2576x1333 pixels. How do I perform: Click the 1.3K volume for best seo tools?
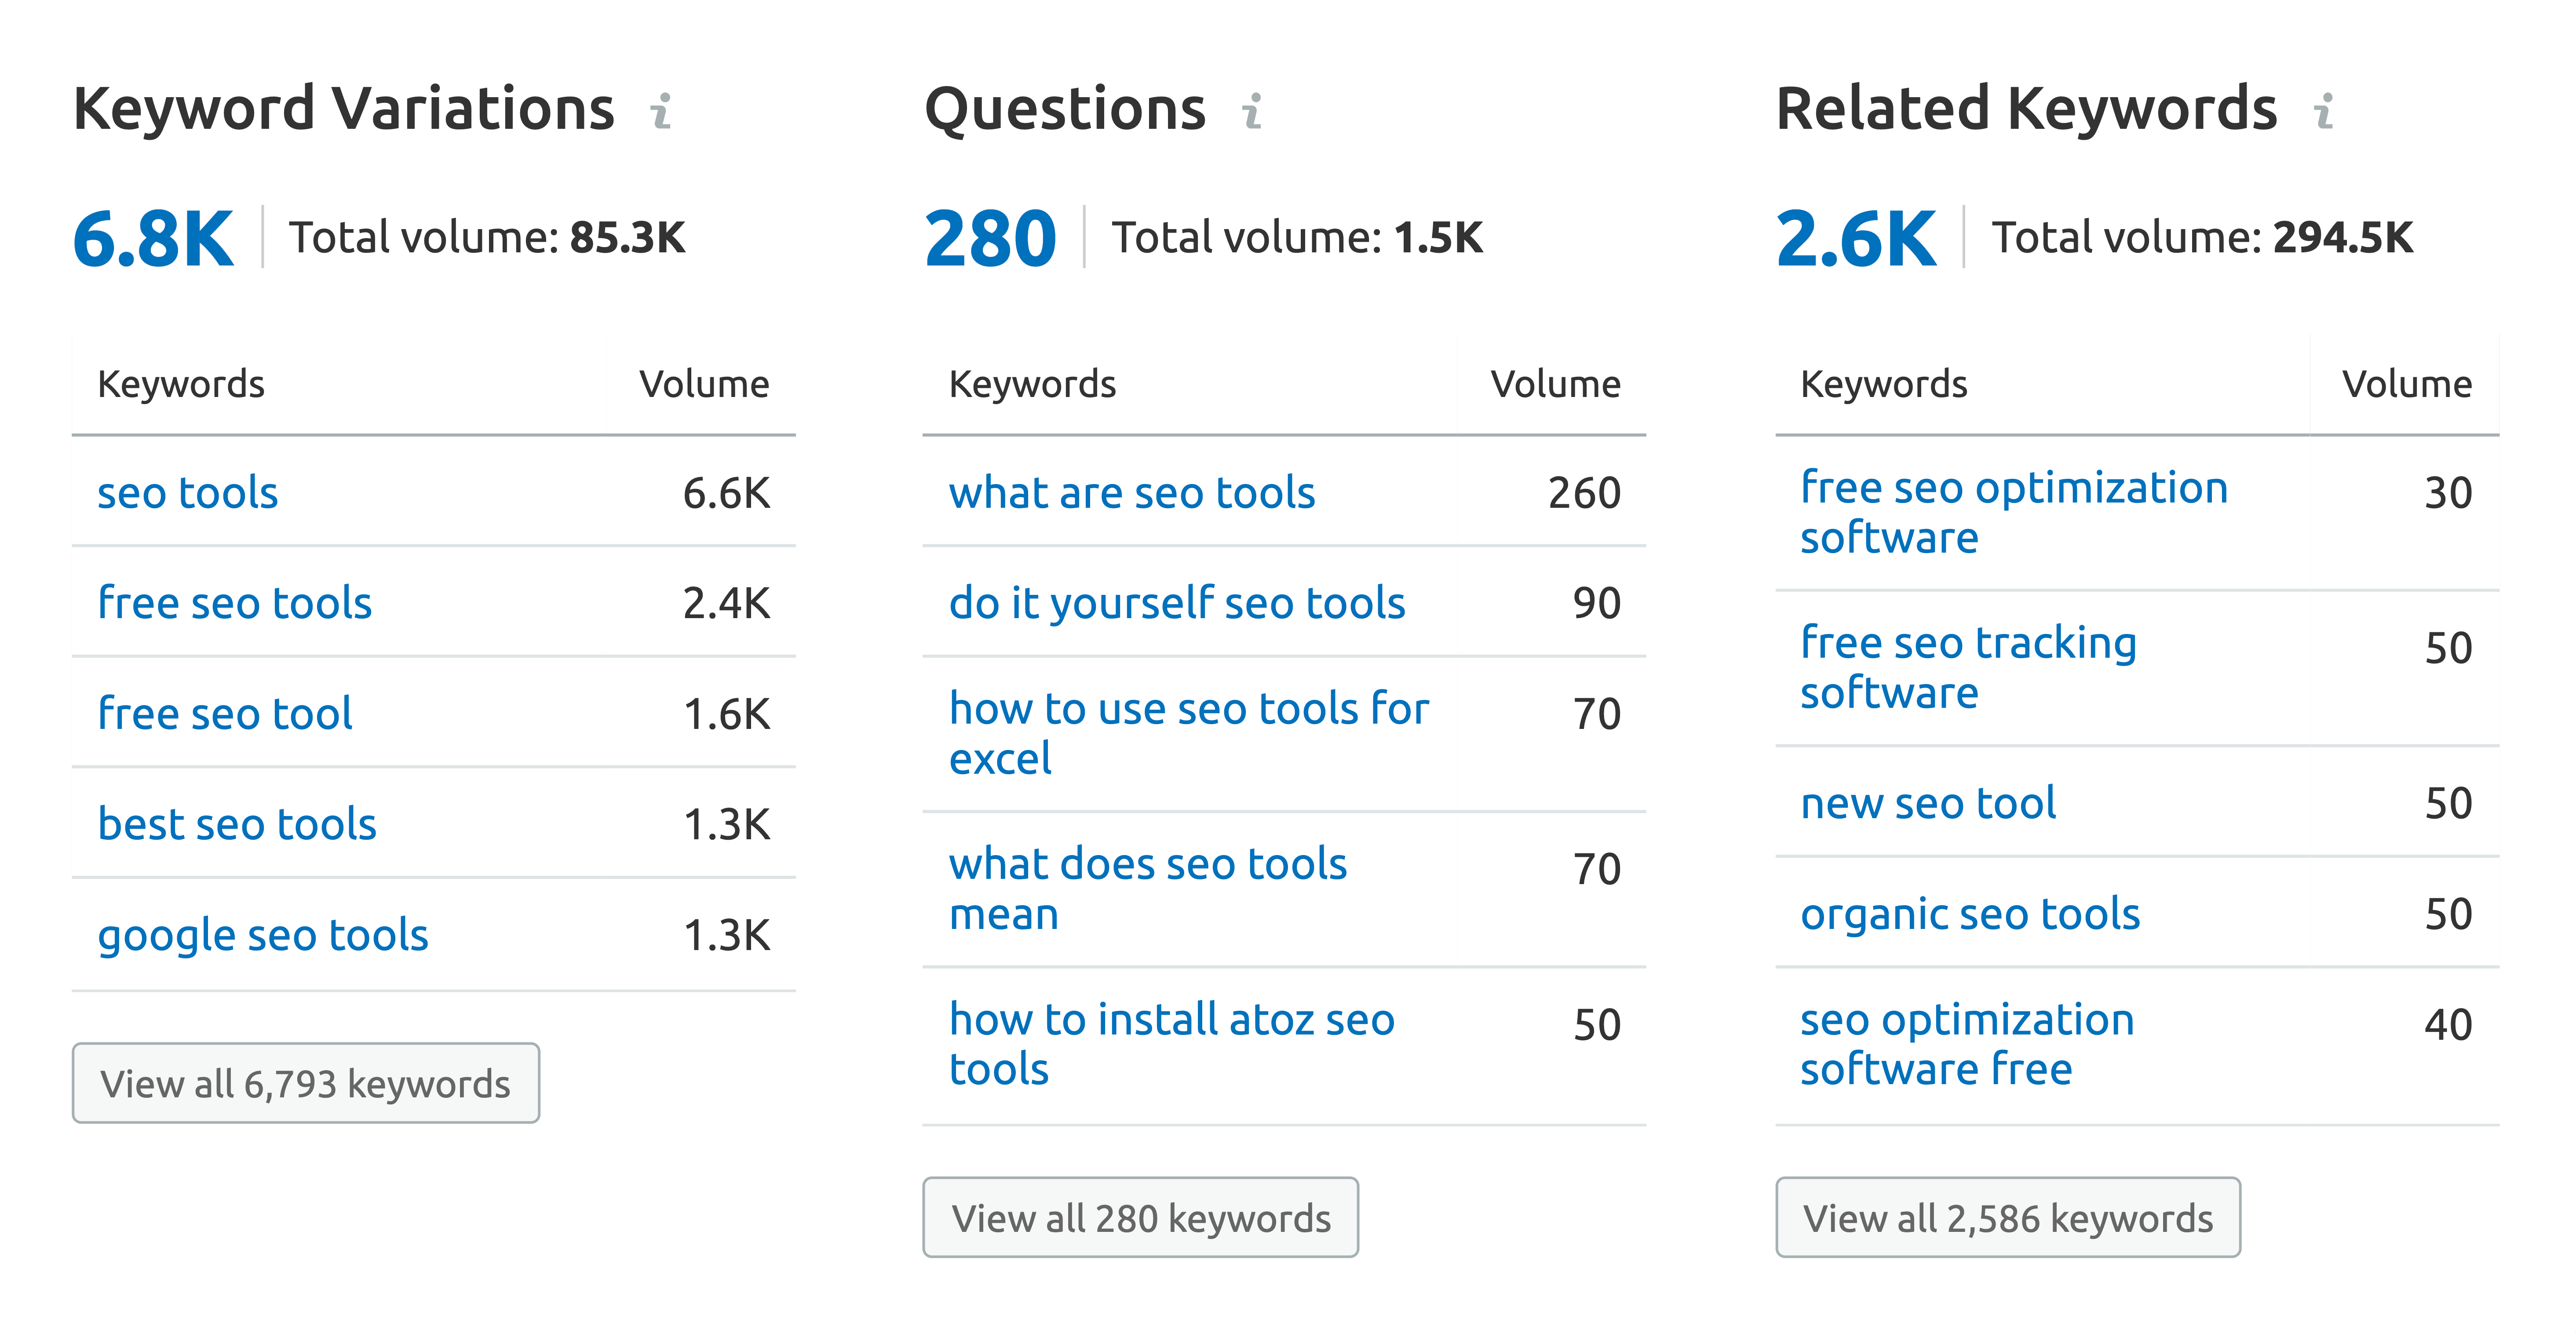[726, 824]
